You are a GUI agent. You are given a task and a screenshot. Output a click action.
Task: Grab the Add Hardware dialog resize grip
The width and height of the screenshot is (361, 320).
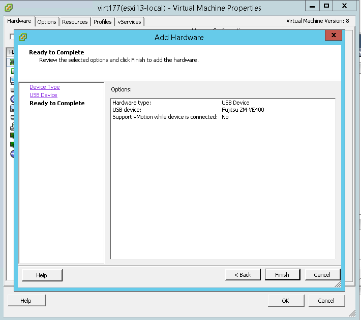pos(338,284)
